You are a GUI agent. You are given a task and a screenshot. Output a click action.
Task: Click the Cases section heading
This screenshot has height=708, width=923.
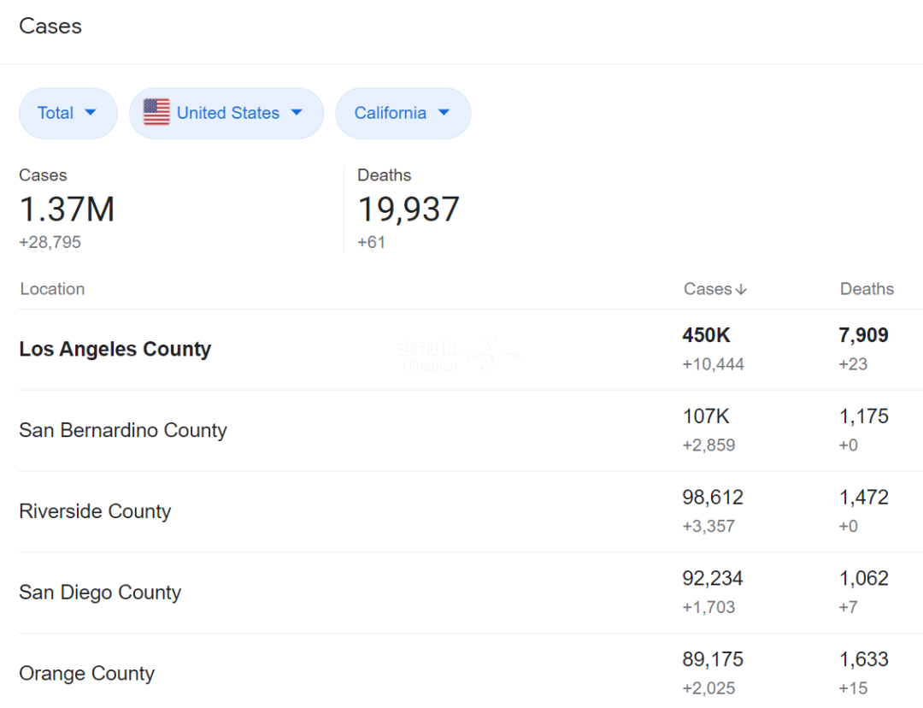[x=50, y=27]
